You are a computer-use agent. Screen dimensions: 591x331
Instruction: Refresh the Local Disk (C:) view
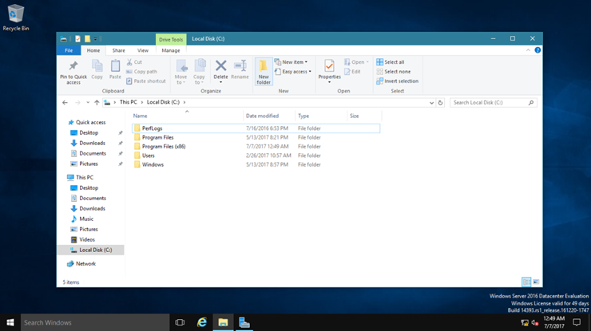440,103
